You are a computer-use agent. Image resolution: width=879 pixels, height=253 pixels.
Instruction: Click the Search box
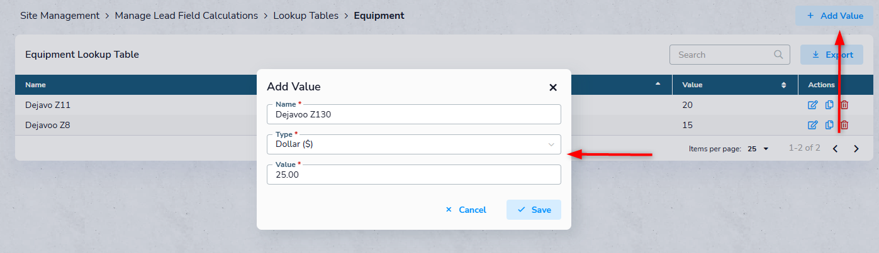point(729,55)
